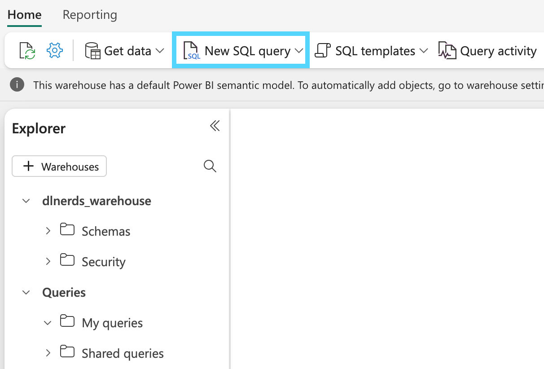Expand the Security folder
This screenshot has width=544, height=369.
(48, 261)
